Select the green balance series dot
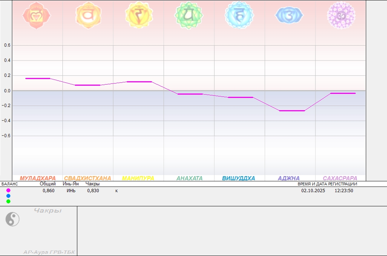The width and height of the screenshot is (387, 256). click(x=8, y=201)
